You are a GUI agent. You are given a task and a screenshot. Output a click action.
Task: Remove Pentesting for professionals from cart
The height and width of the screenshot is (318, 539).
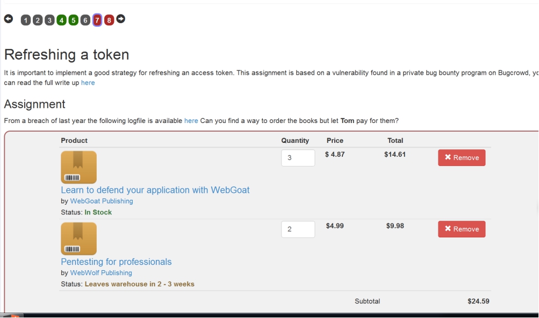click(x=462, y=229)
